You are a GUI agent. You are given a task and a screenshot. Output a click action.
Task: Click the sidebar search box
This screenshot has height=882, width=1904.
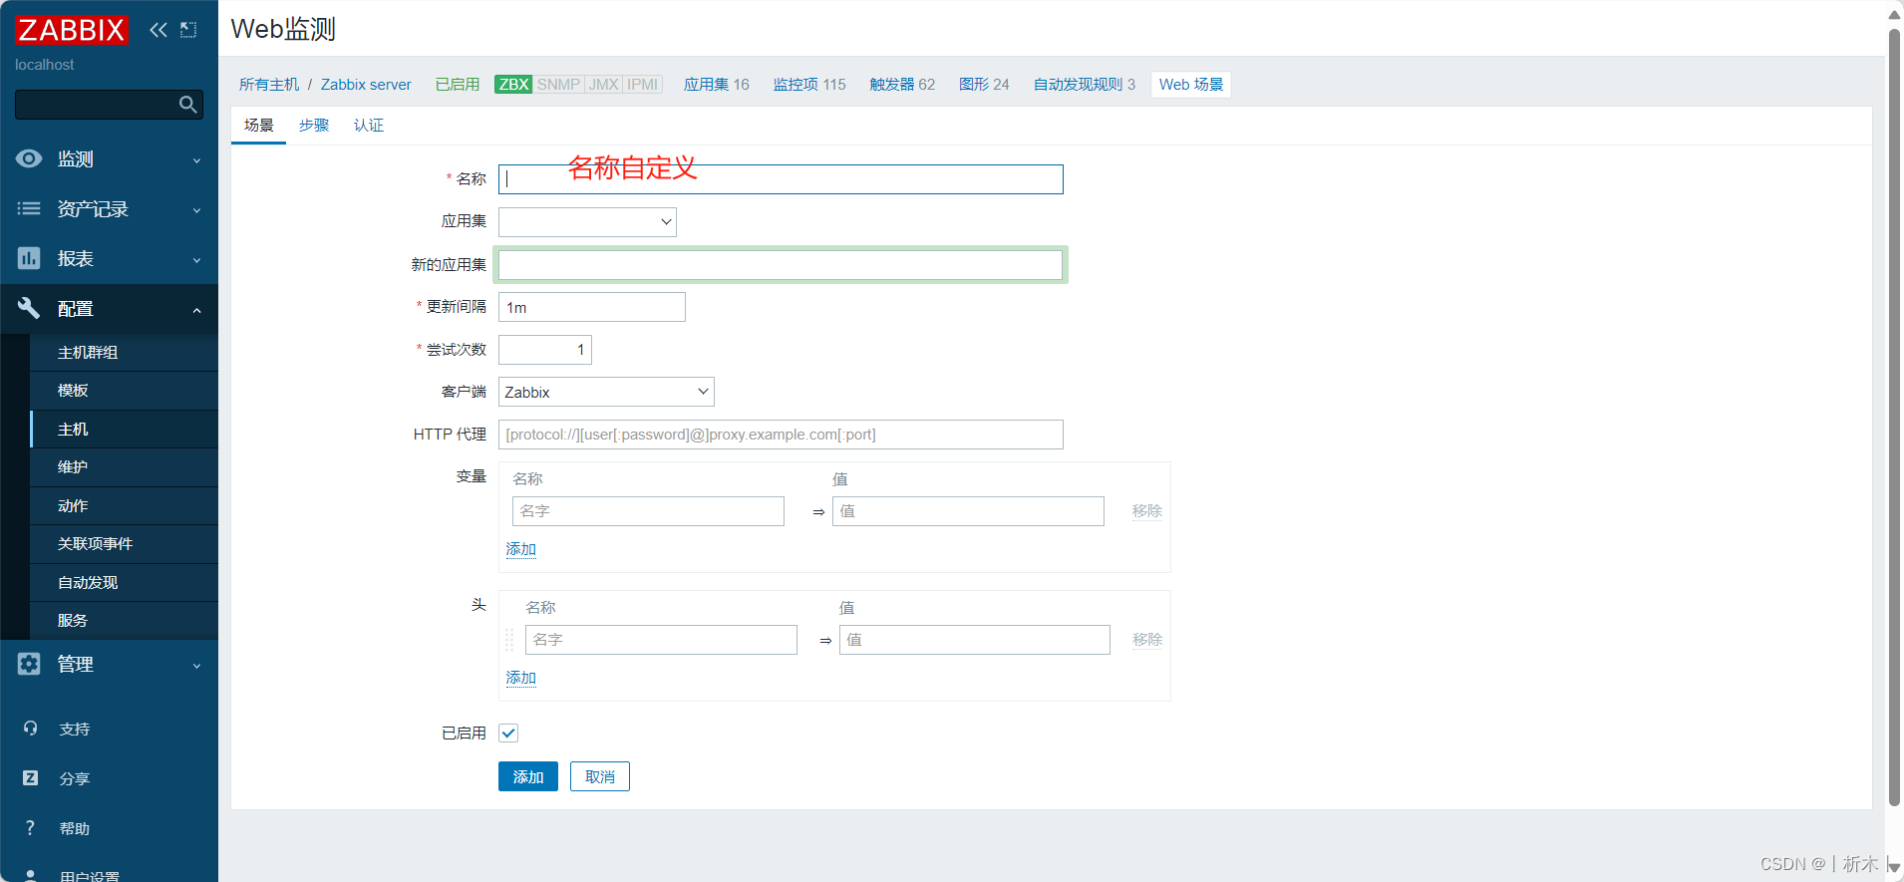pyautogui.click(x=109, y=105)
